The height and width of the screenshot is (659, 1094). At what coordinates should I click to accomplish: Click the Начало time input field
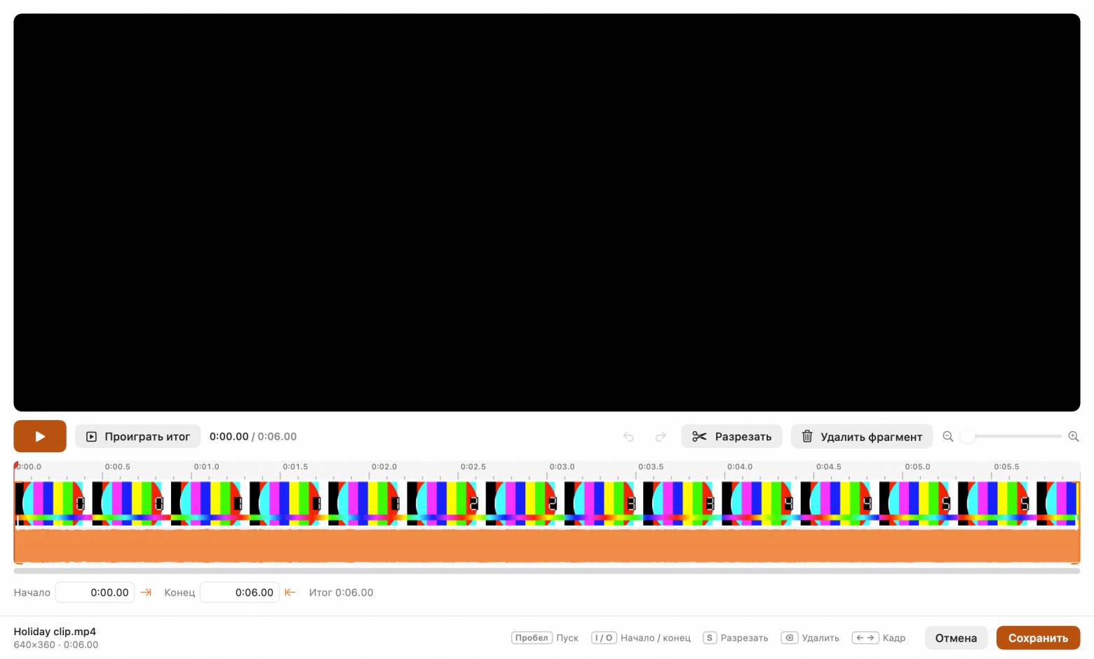coord(95,592)
